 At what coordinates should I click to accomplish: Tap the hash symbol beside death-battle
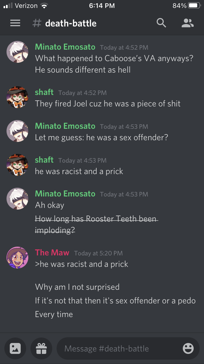pos(37,23)
